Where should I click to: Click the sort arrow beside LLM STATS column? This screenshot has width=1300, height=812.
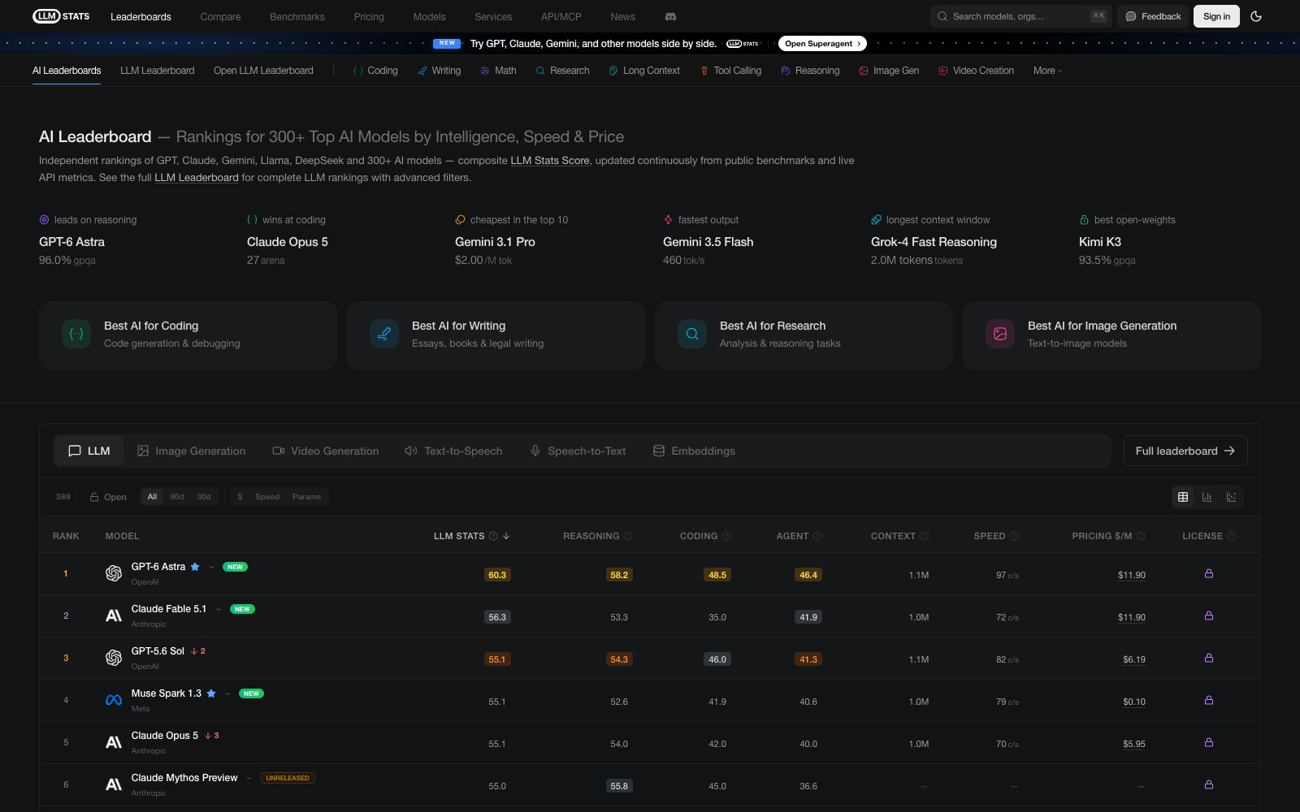(x=506, y=536)
